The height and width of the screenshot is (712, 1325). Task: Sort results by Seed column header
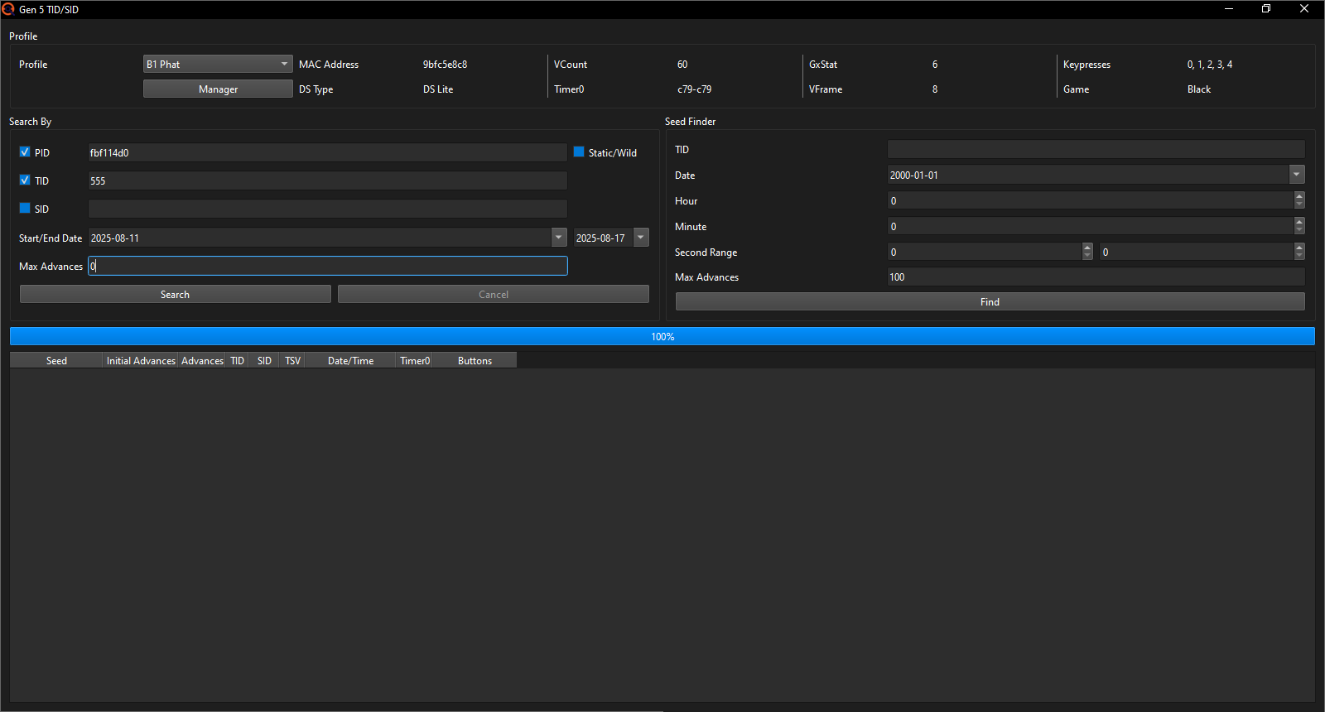[x=56, y=361]
